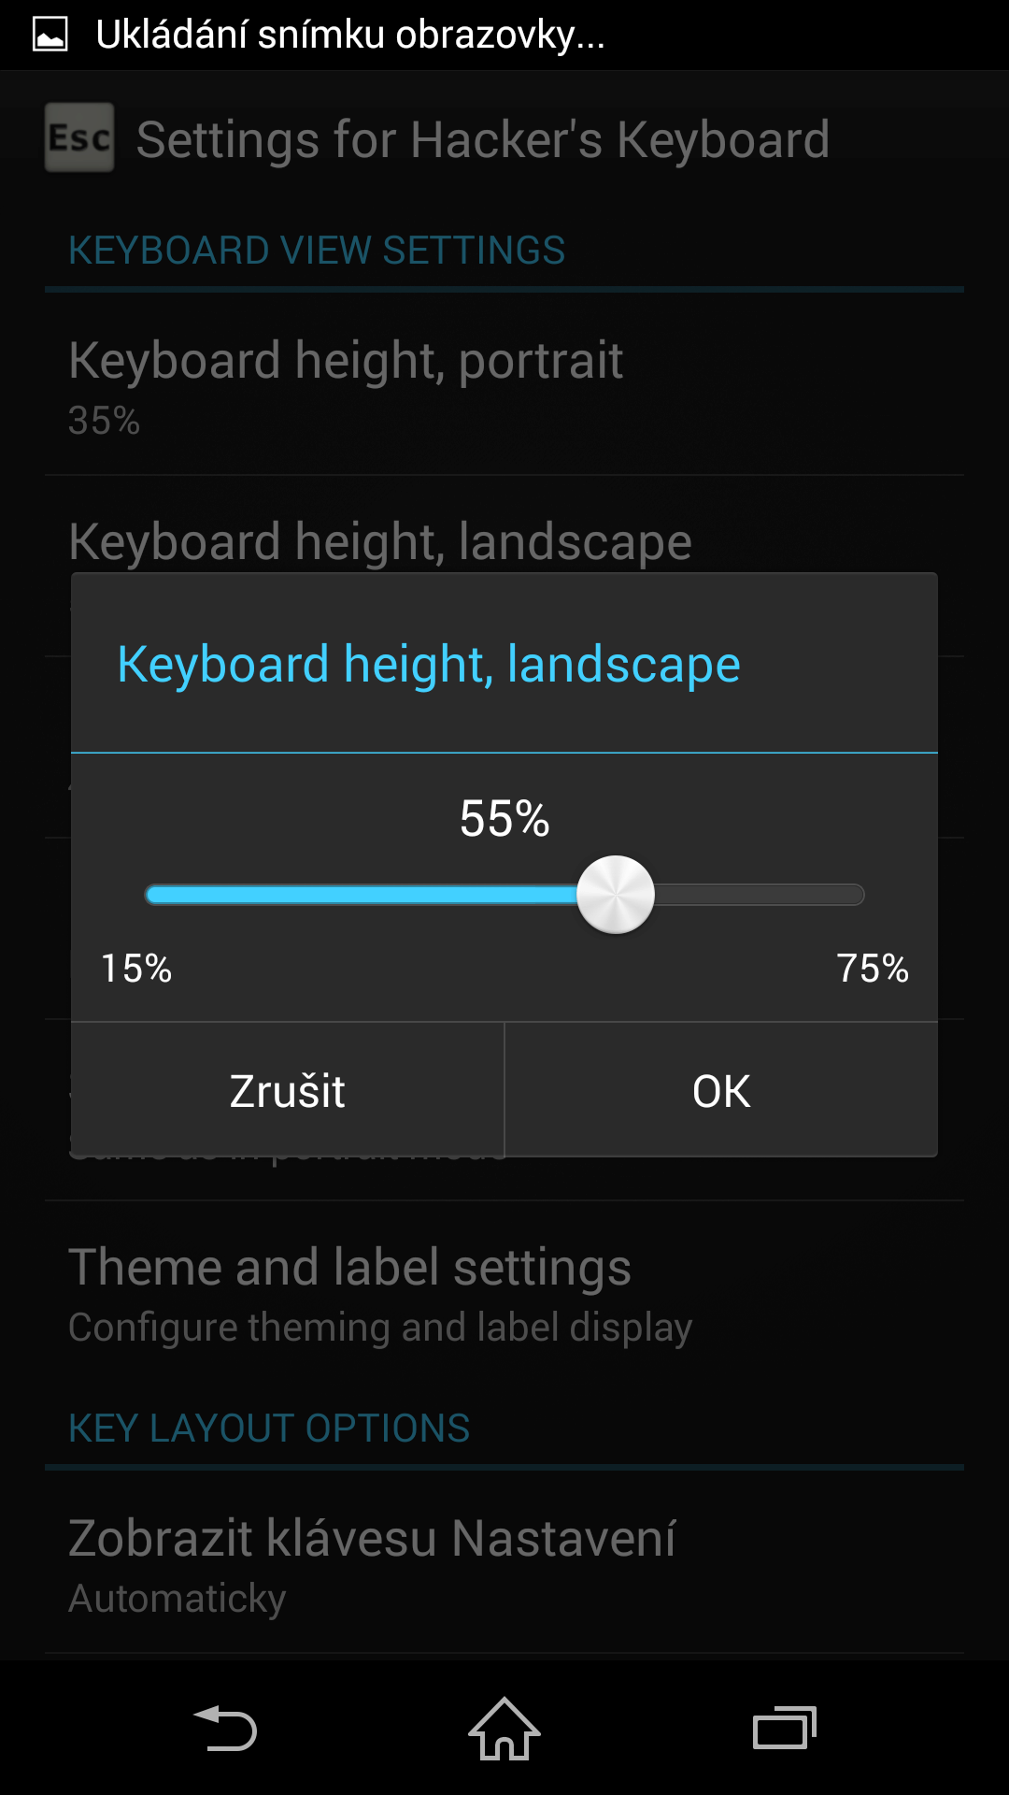
Task: Tap screenshot saving notification icon in status bar
Action: point(50,35)
